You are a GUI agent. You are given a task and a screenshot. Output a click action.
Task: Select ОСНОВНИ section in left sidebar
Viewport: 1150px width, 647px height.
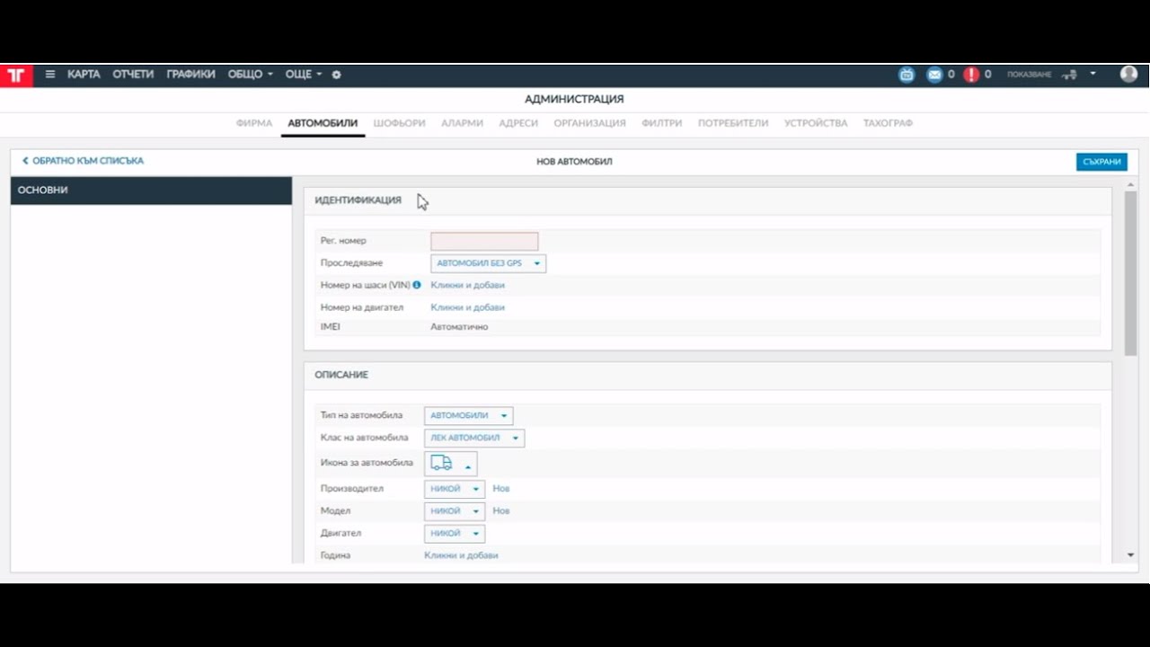pos(151,191)
